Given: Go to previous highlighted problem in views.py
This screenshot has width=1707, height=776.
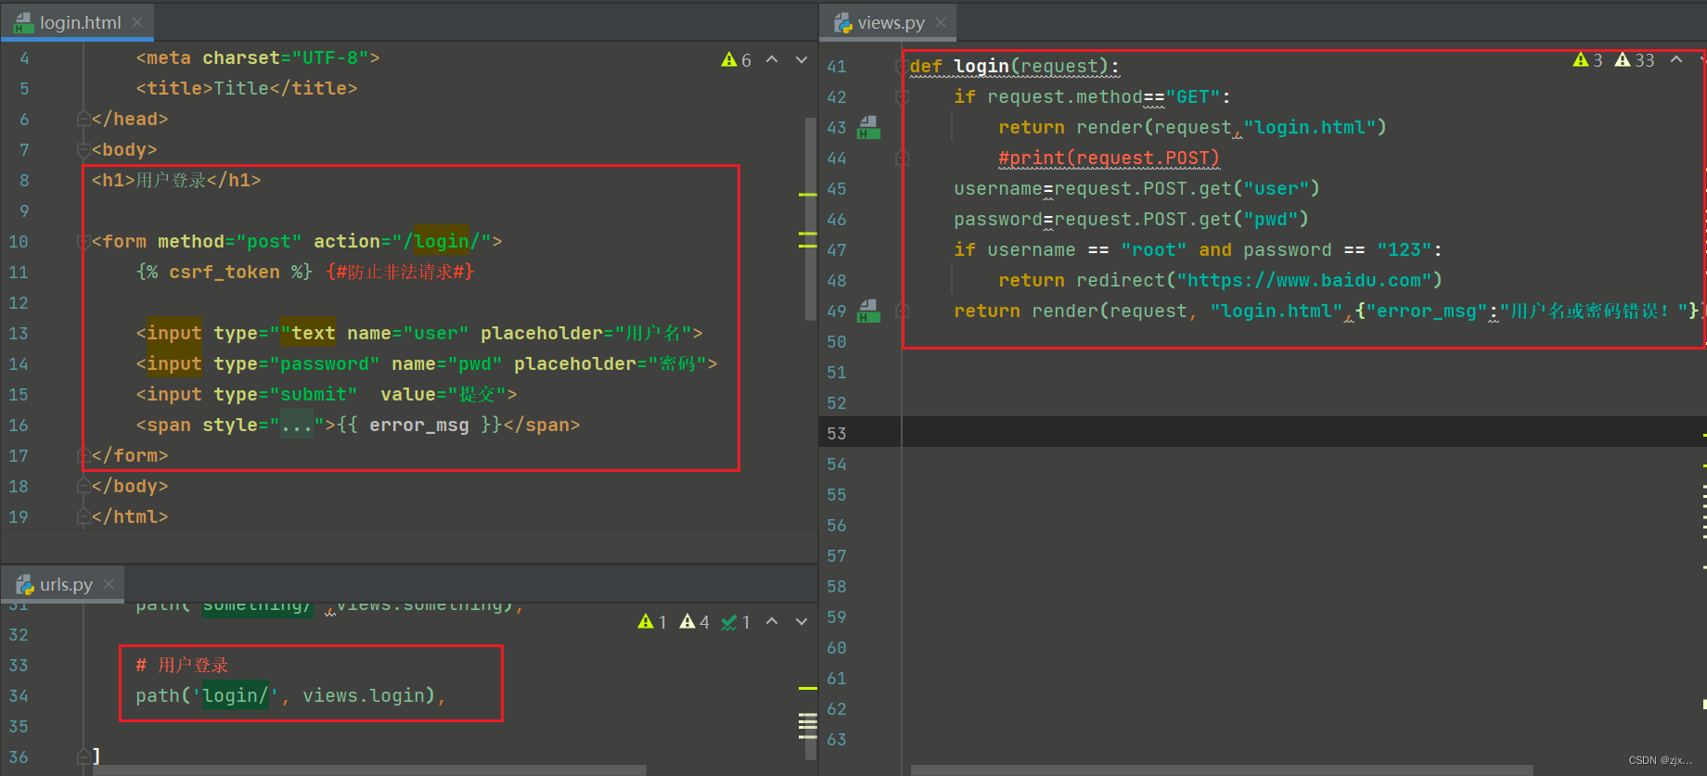Looking at the screenshot, I should click(1676, 59).
